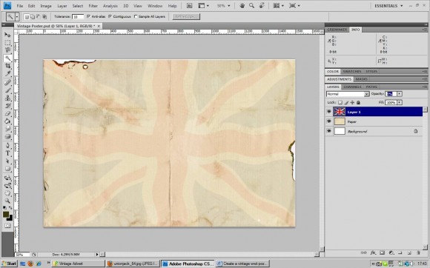Screen dimensions: 430x268
Task: Select the Zoom tool in toolbox
Action: click(7, 201)
